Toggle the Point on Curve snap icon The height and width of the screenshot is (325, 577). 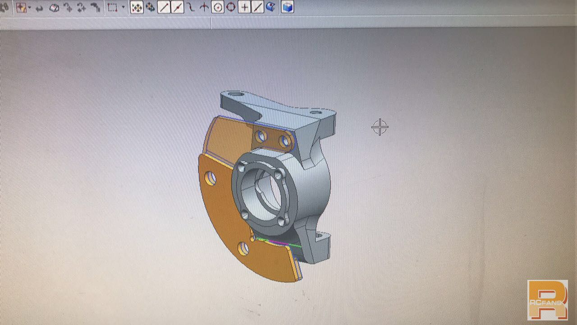pos(257,7)
